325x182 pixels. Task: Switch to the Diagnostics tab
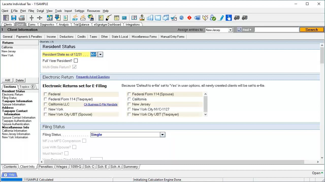[47, 25]
